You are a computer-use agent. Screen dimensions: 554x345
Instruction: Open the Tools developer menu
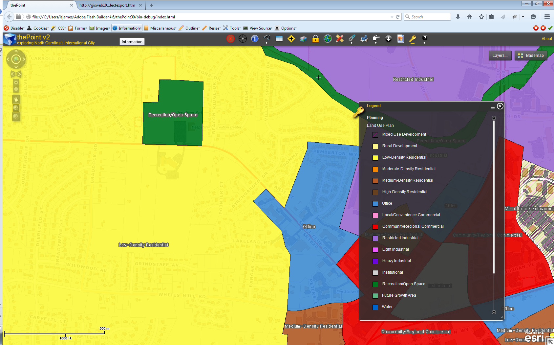click(x=232, y=28)
